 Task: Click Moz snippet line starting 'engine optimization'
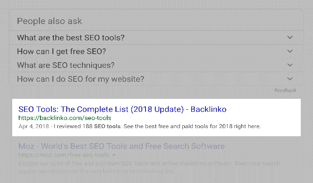96,171
